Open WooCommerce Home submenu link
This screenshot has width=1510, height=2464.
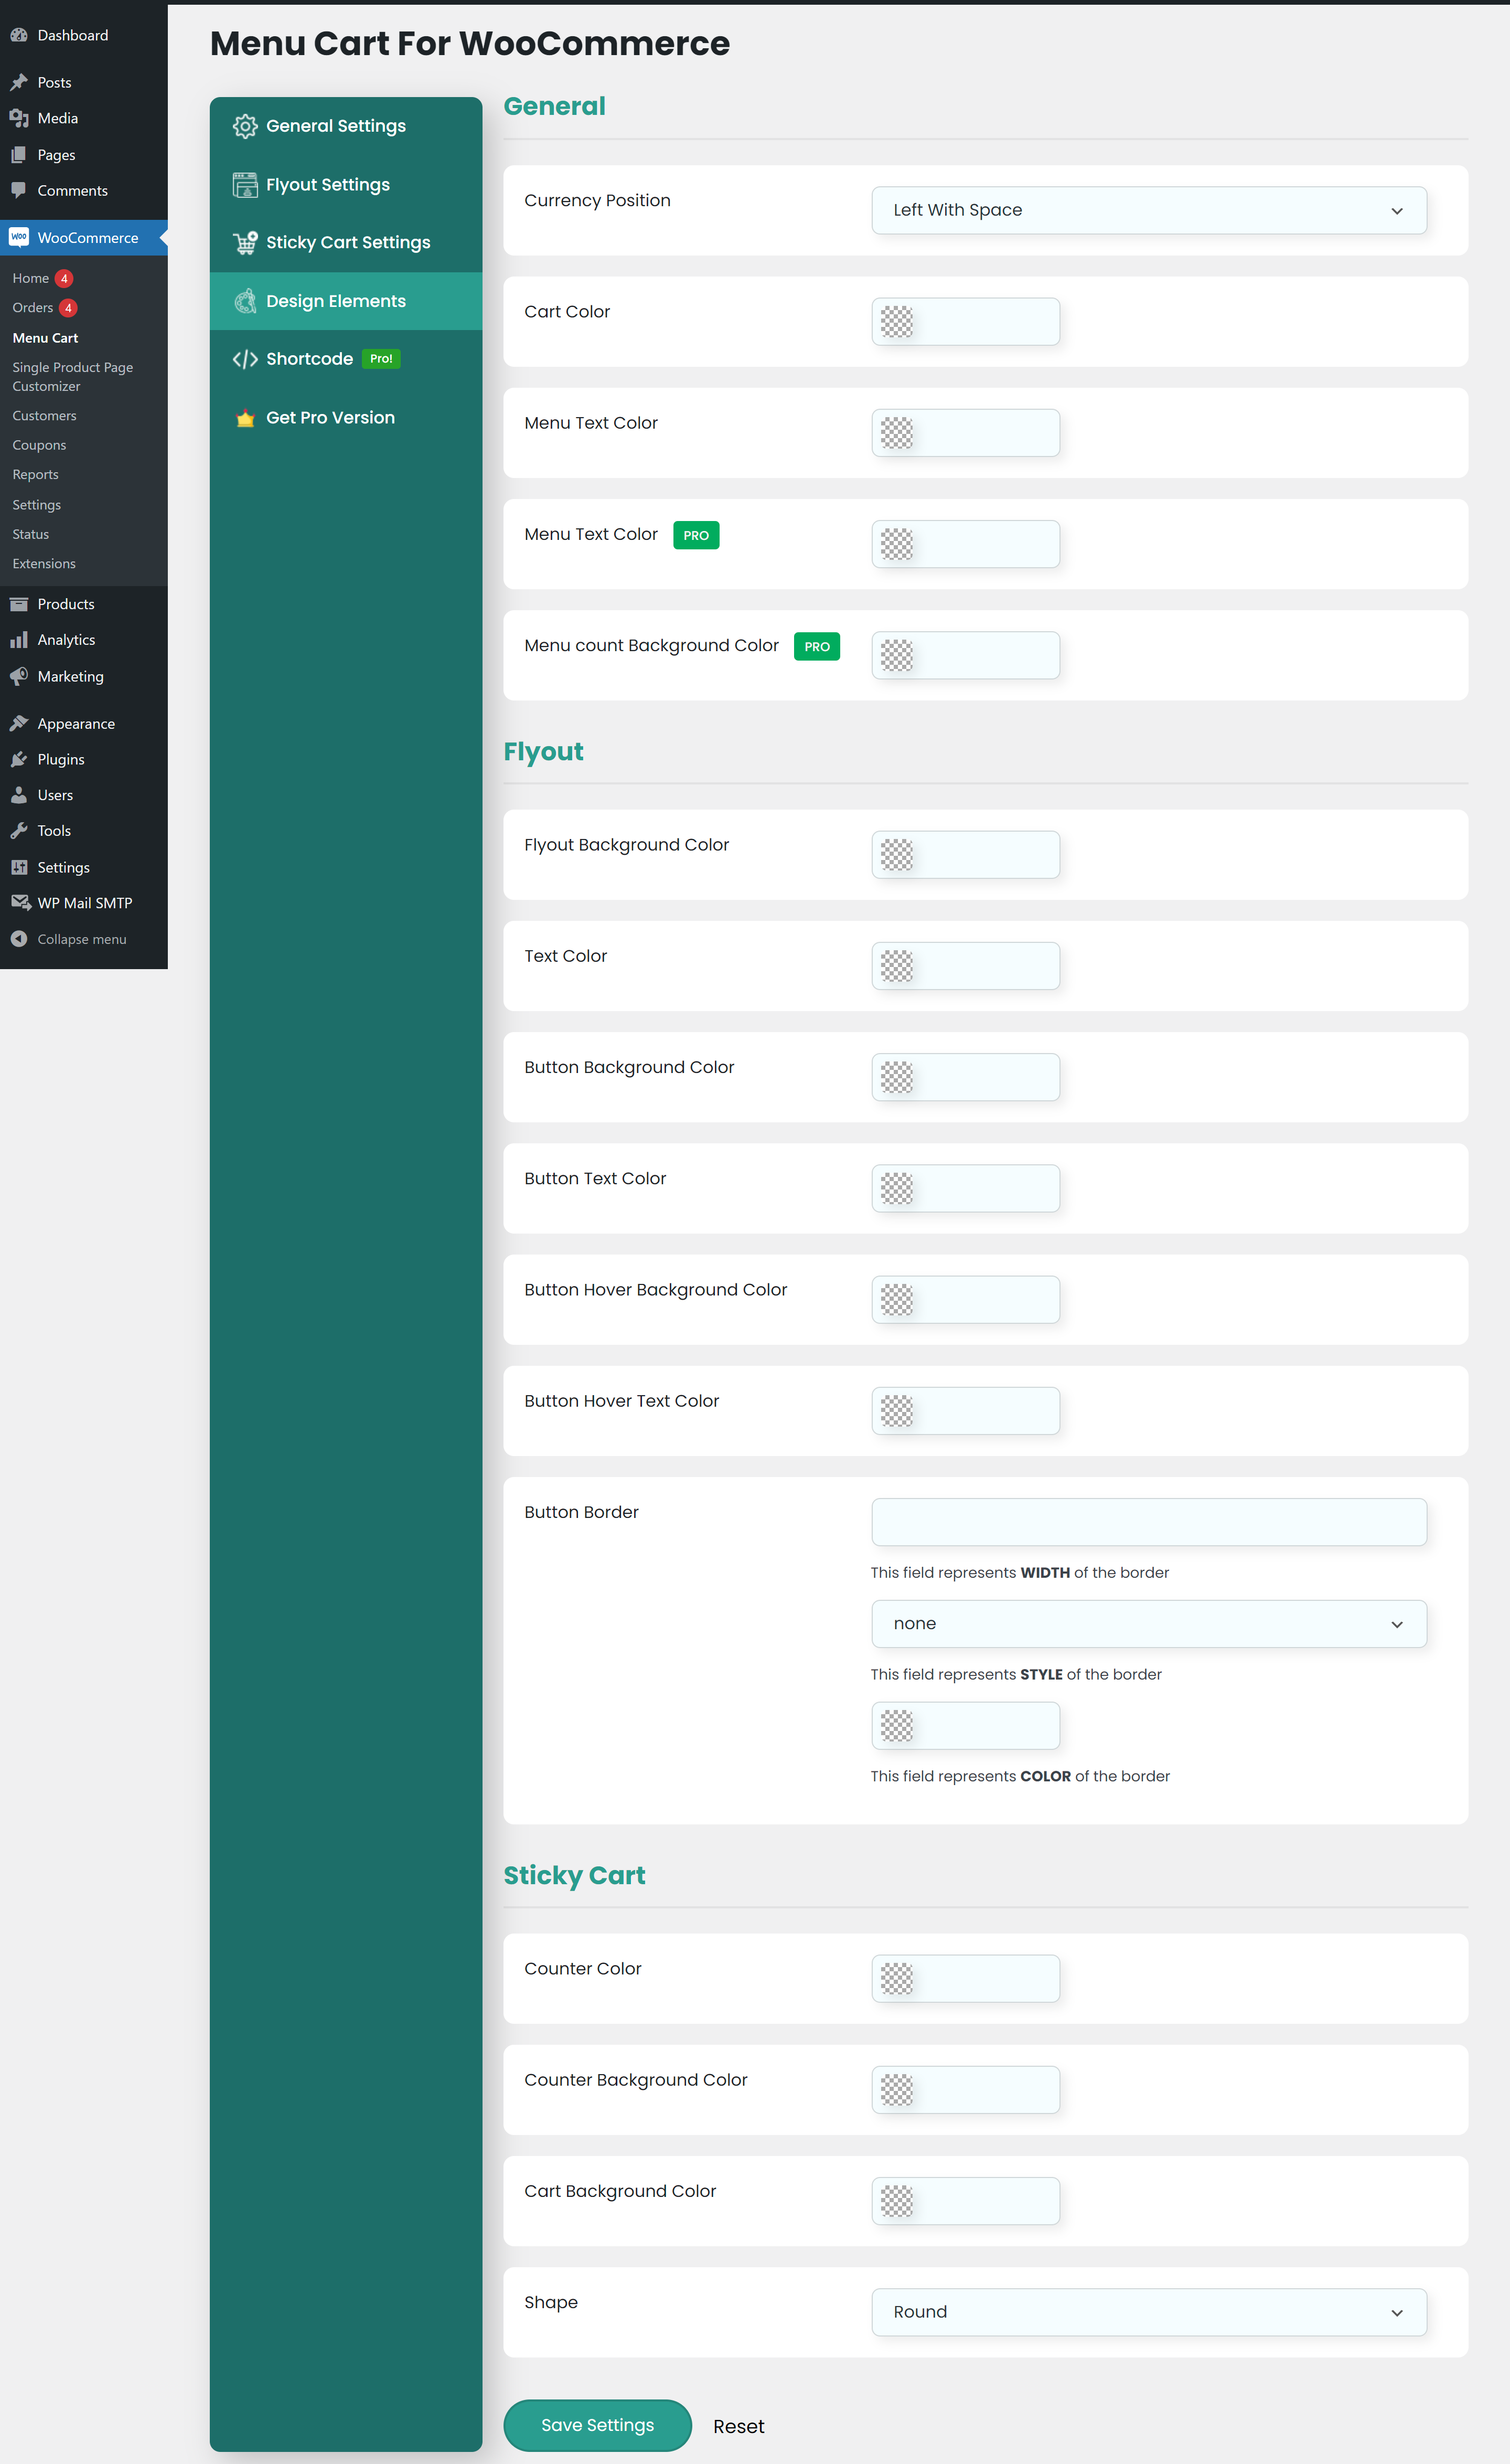point(30,278)
